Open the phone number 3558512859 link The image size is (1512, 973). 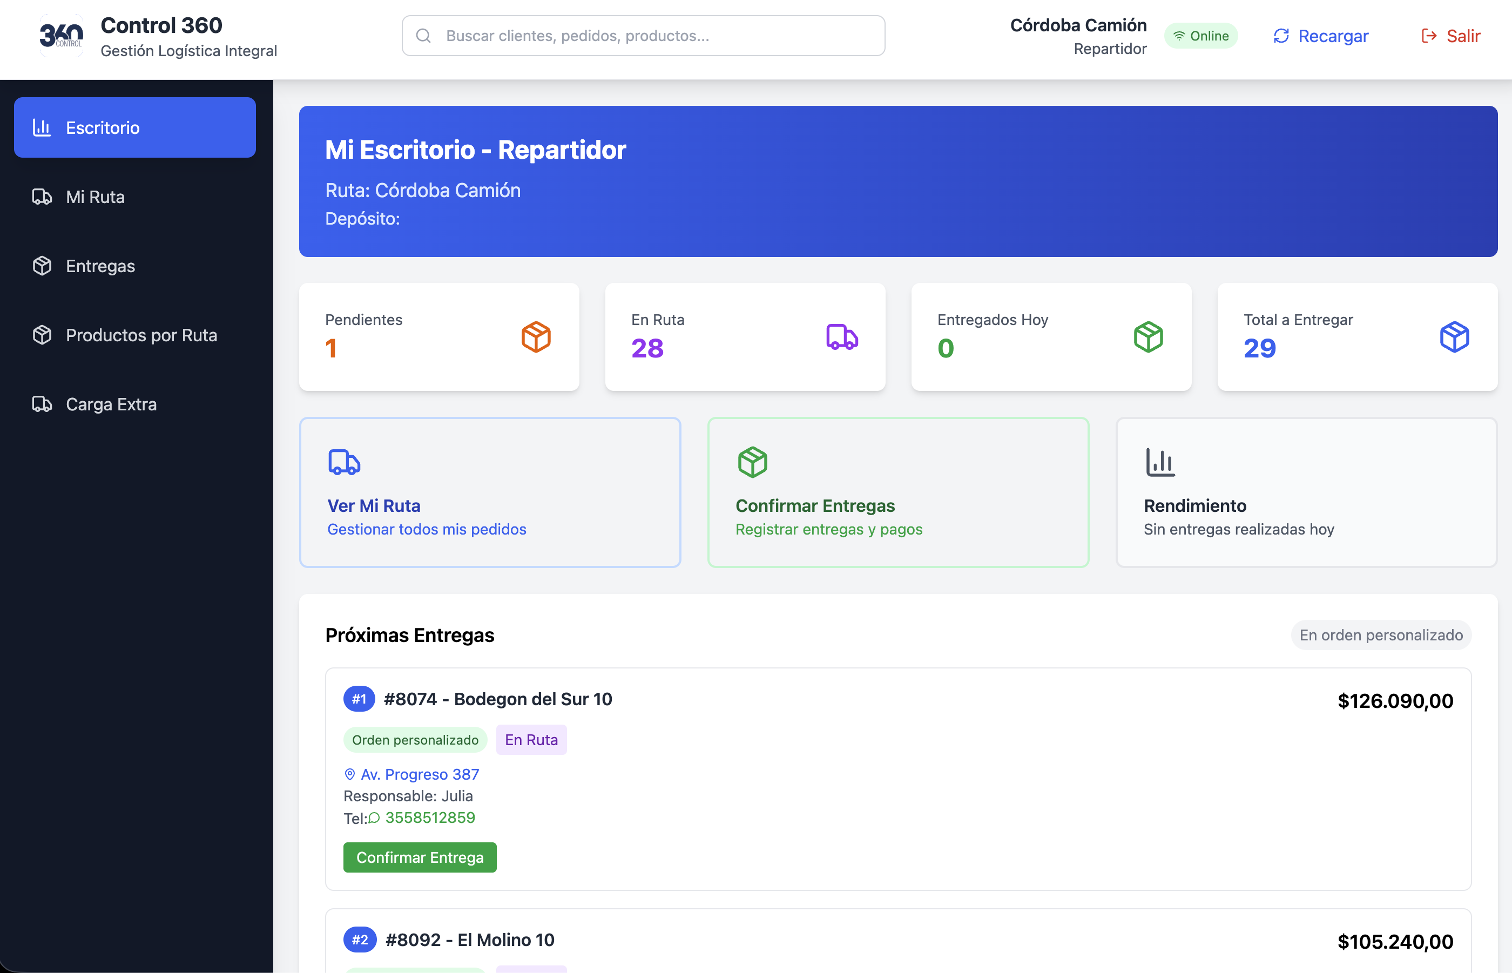click(x=430, y=817)
